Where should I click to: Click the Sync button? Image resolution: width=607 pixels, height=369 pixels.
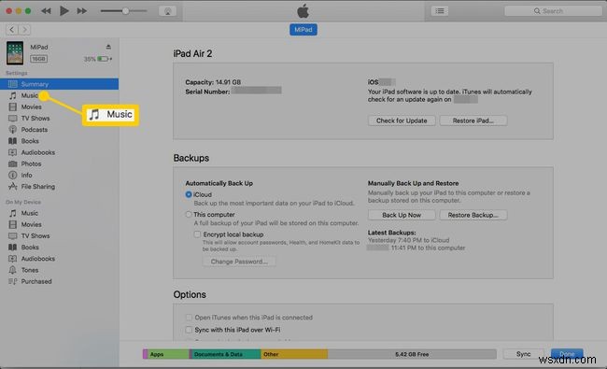coord(523,354)
